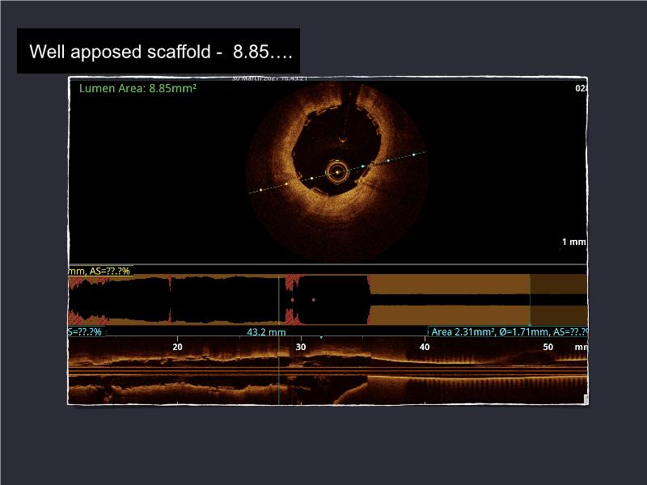The image size is (647, 485).
Task: Click the 50 mm ruler mark
Action: pyautogui.click(x=548, y=347)
